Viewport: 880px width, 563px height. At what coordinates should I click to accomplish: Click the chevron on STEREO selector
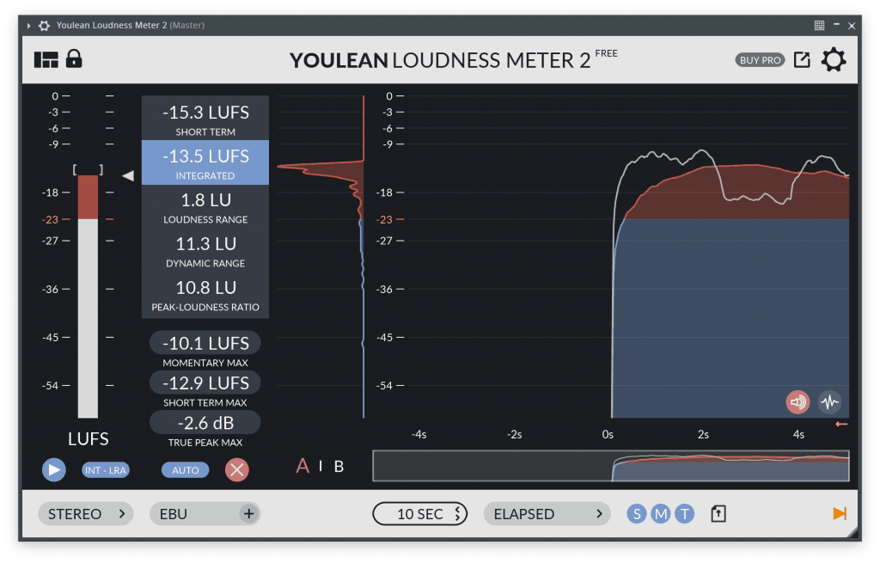122,514
